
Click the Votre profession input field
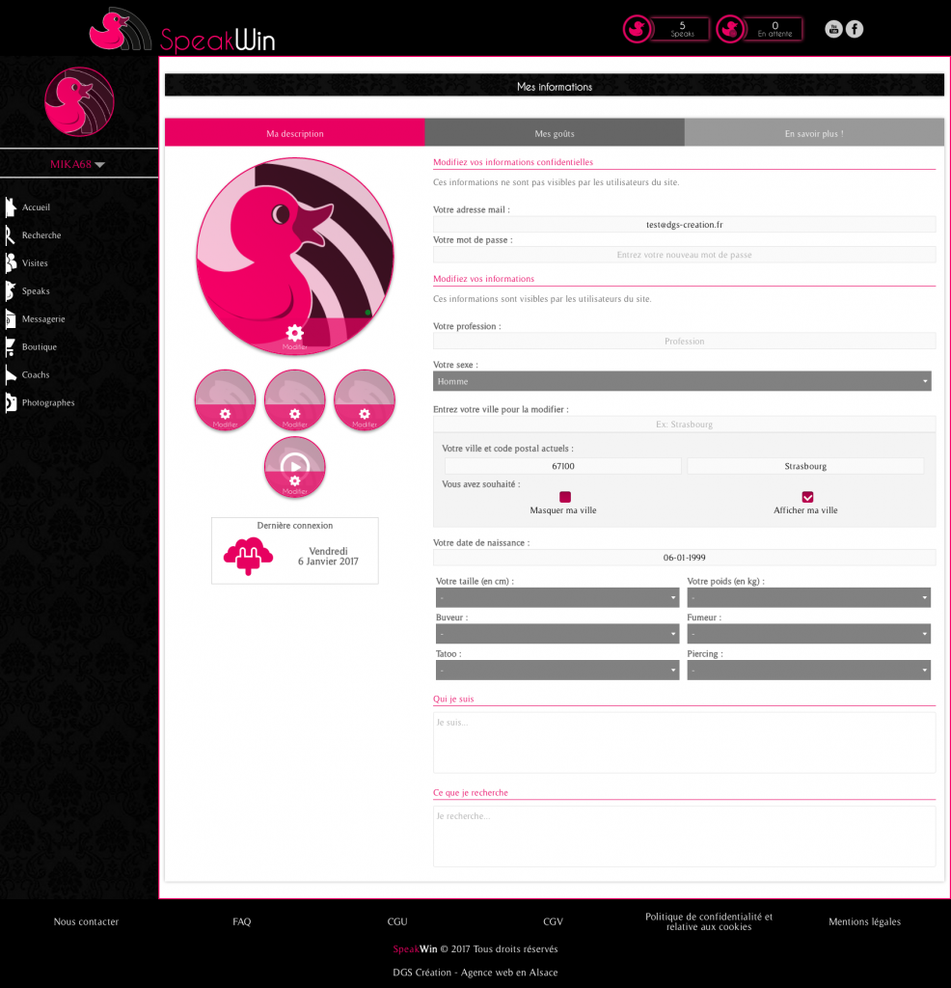coord(684,342)
